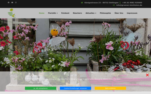This screenshot has height=94, width=151.
Task: Click the Grüner Leichtsinn logo
Action: pos(12,13)
